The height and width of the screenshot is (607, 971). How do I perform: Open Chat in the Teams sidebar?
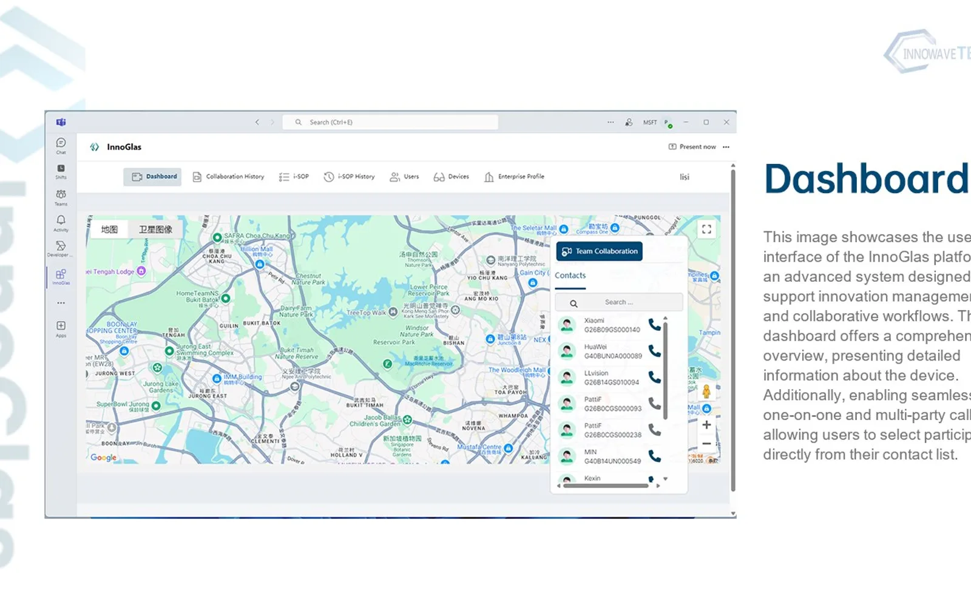point(61,146)
